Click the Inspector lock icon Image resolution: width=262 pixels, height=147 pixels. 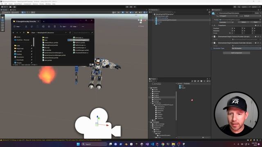258,10
